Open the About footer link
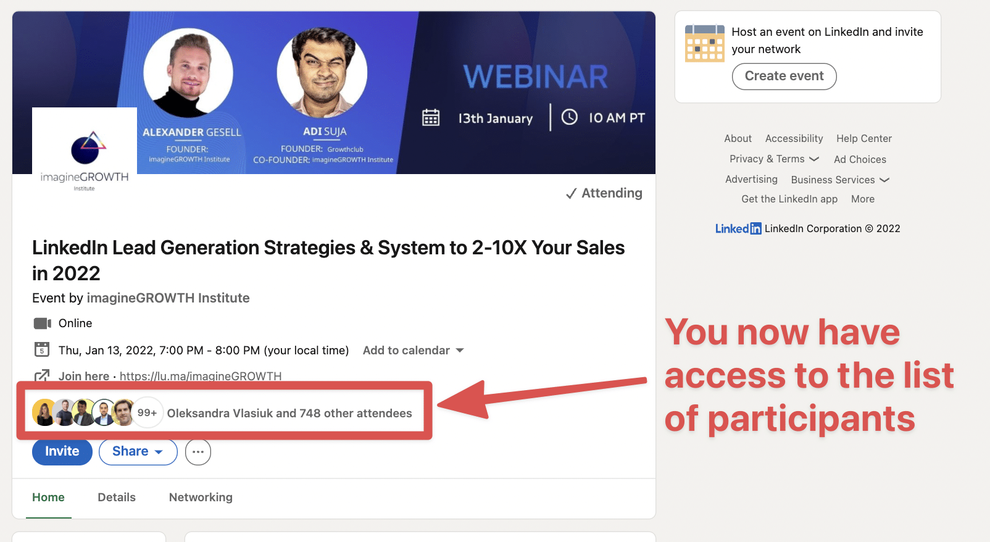This screenshot has width=990, height=542. pos(738,138)
